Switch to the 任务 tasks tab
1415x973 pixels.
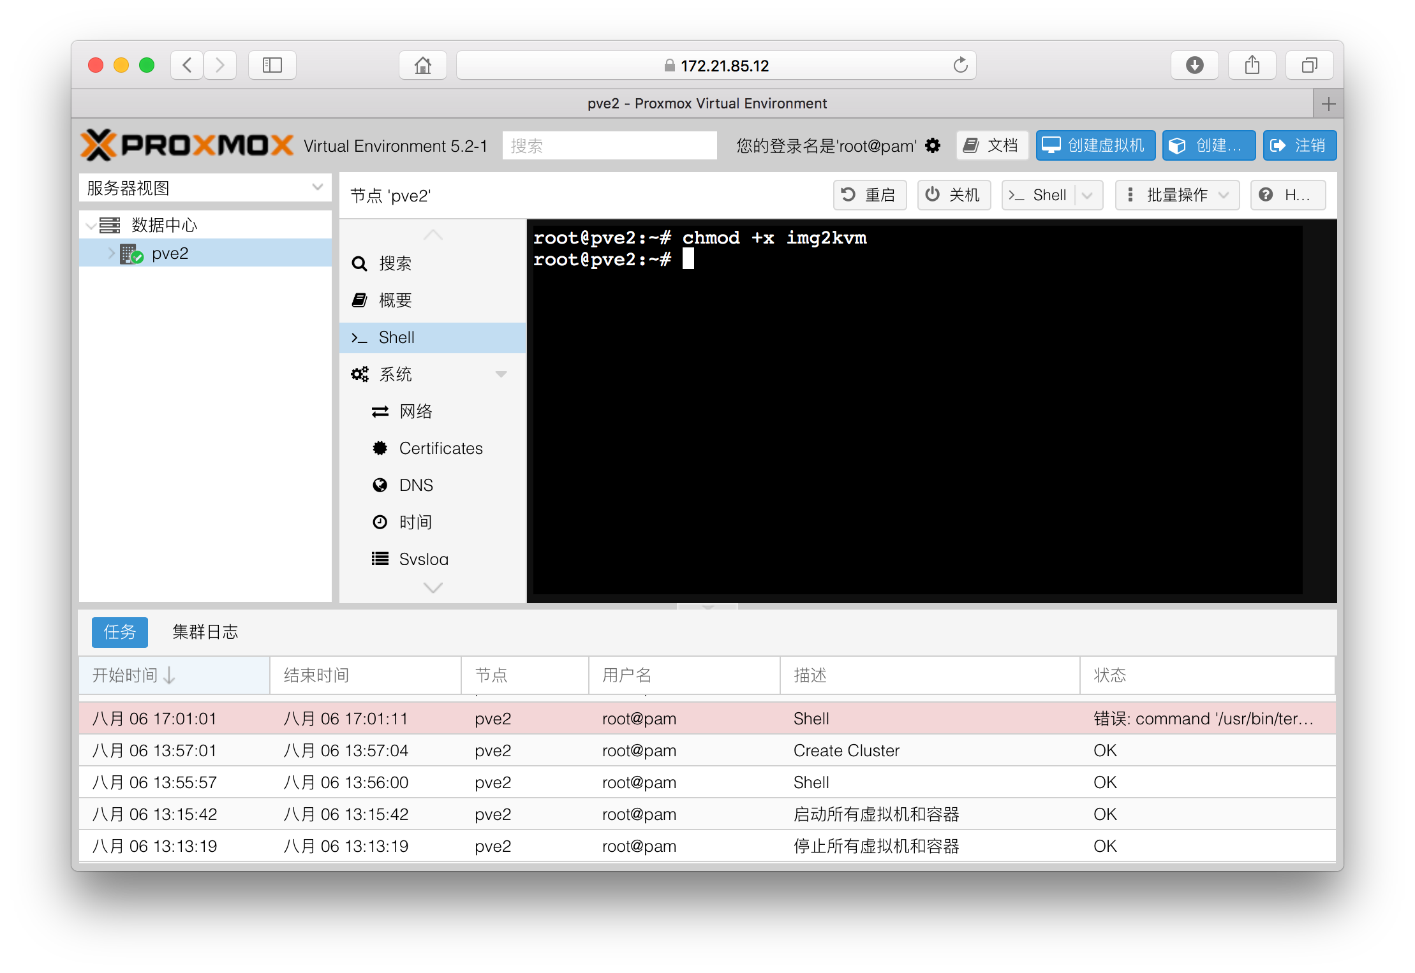(120, 632)
